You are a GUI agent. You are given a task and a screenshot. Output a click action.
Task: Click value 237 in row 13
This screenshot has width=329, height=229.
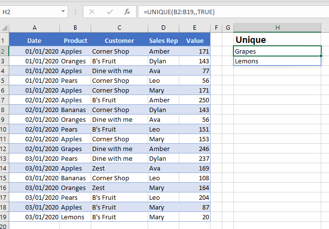(x=194, y=158)
